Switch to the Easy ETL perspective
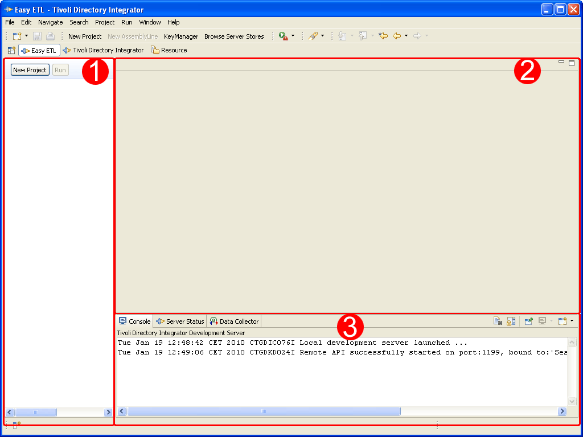The image size is (583, 437). pyautogui.click(x=39, y=51)
